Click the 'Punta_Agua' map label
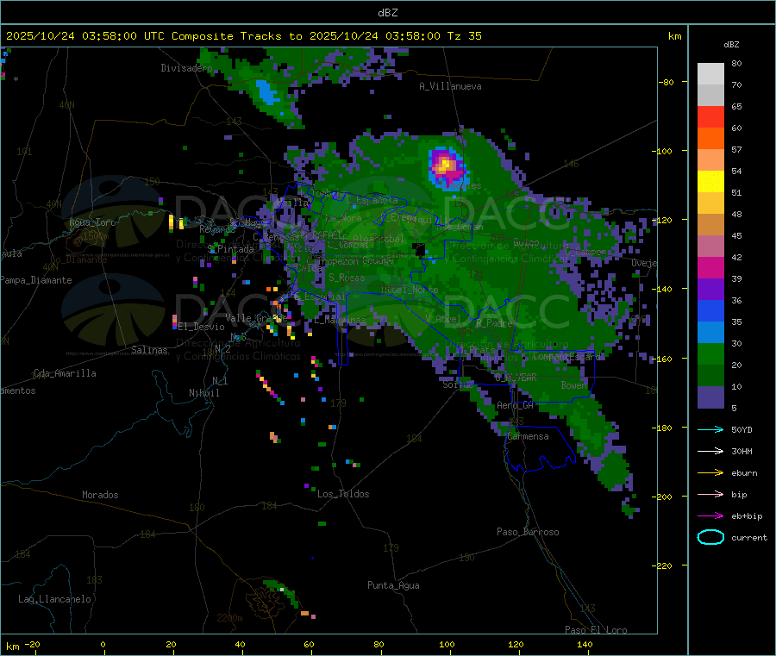The width and height of the screenshot is (776, 656). (393, 585)
